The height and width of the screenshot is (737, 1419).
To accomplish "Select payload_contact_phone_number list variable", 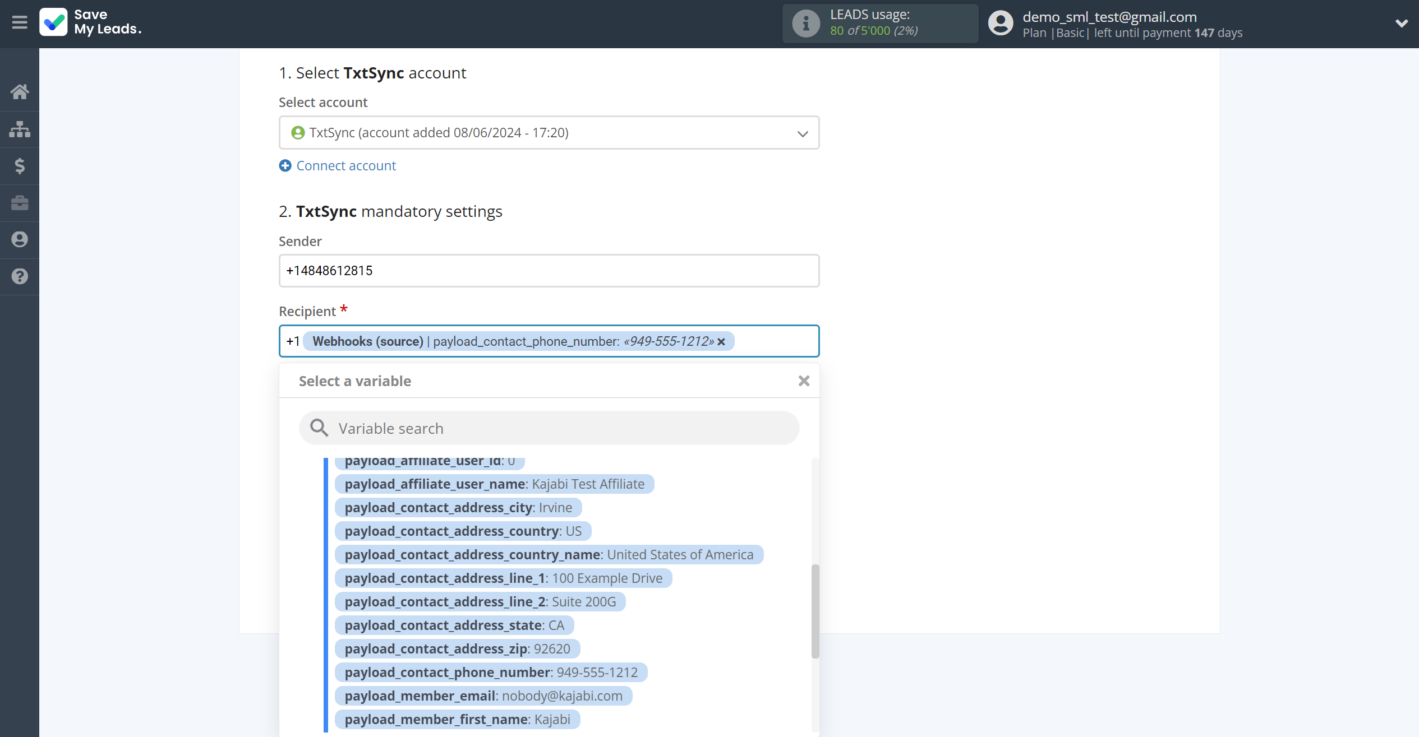I will pyautogui.click(x=491, y=673).
